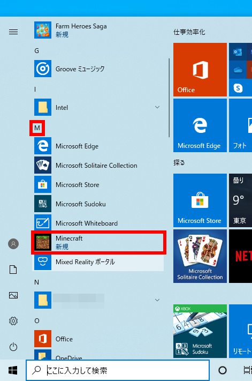Open the hamburger menu in Start
Viewport: 252px width, 381px height.
coord(13,32)
